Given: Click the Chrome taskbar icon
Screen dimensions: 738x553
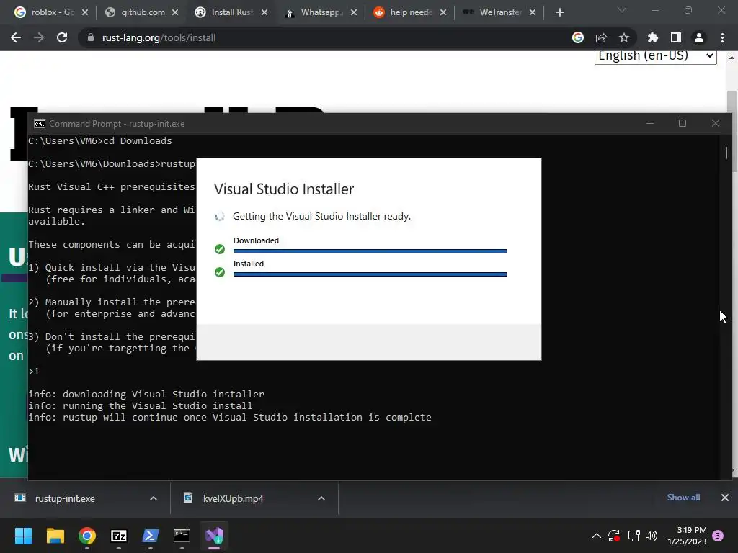Looking at the screenshot, I should tap(87, 536).
